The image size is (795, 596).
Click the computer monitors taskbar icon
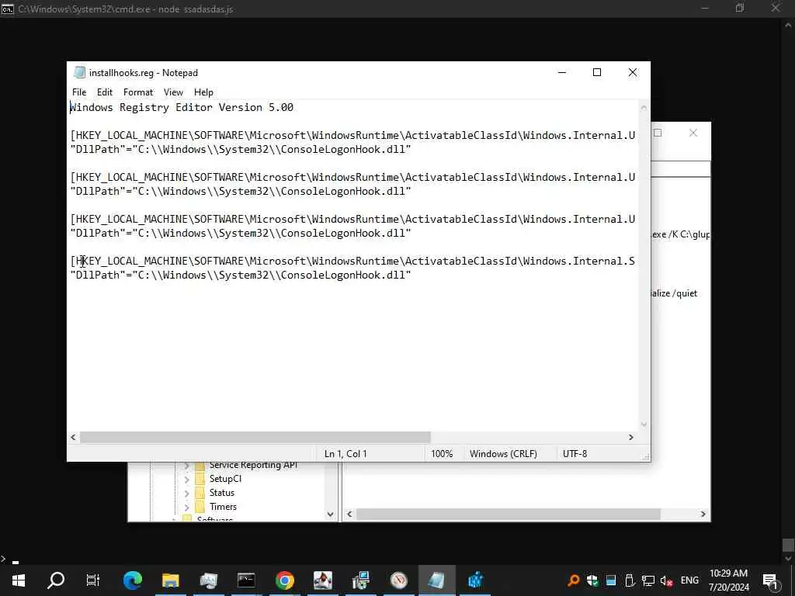(208, 580)
